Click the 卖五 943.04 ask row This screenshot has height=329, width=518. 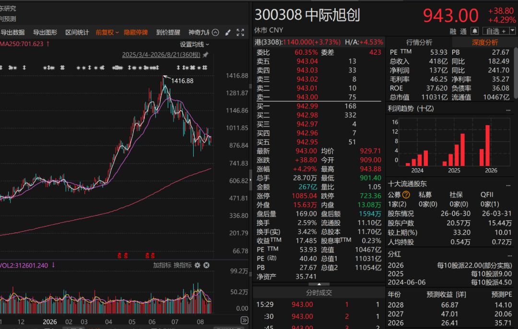tap(319, 61)
